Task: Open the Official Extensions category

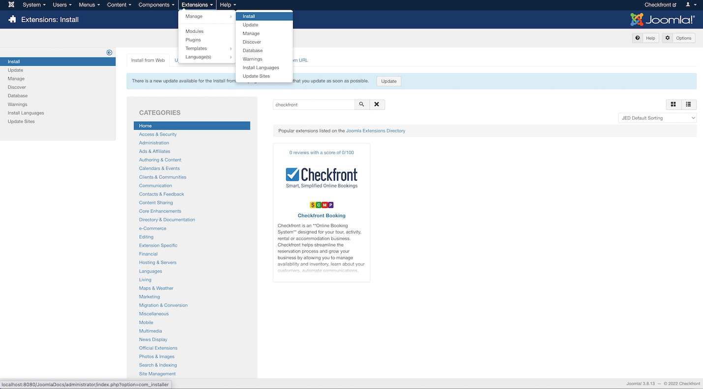Action: (158, 348)
